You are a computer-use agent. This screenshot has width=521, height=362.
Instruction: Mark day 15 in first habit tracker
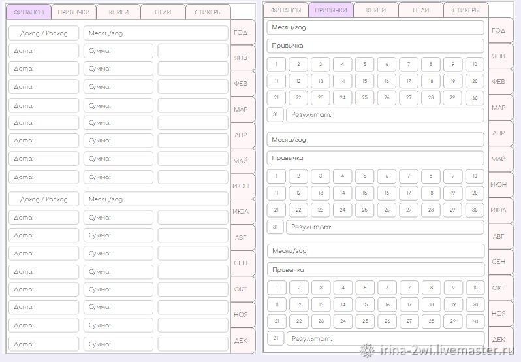click(x=364, y=81)
